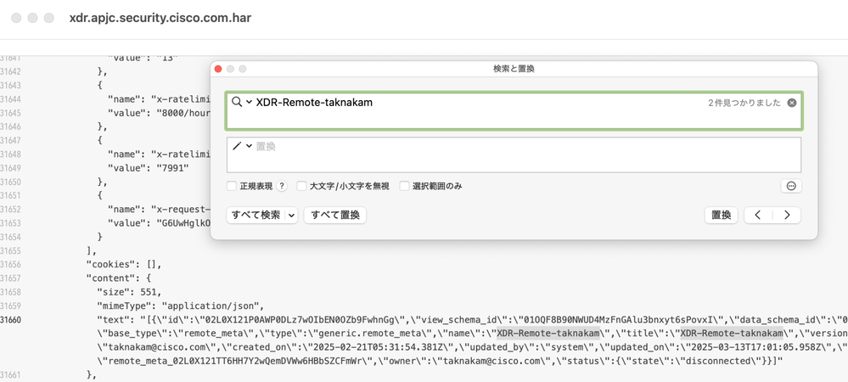Image resolution: width=848 pixels, height=382 pixels.
Task: Enable the 正規表現 checkbox
Action: [x=232, y=186]
